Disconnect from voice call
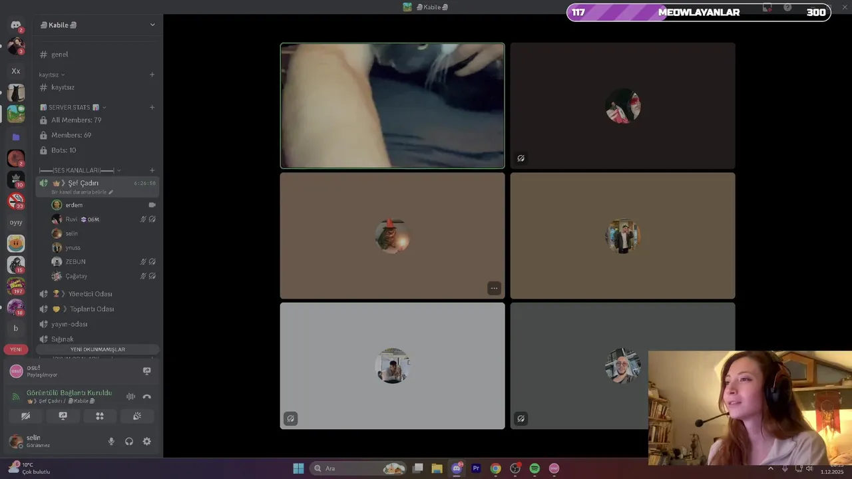The width and height of the screenshot is (852, 479). pos(146,397)
